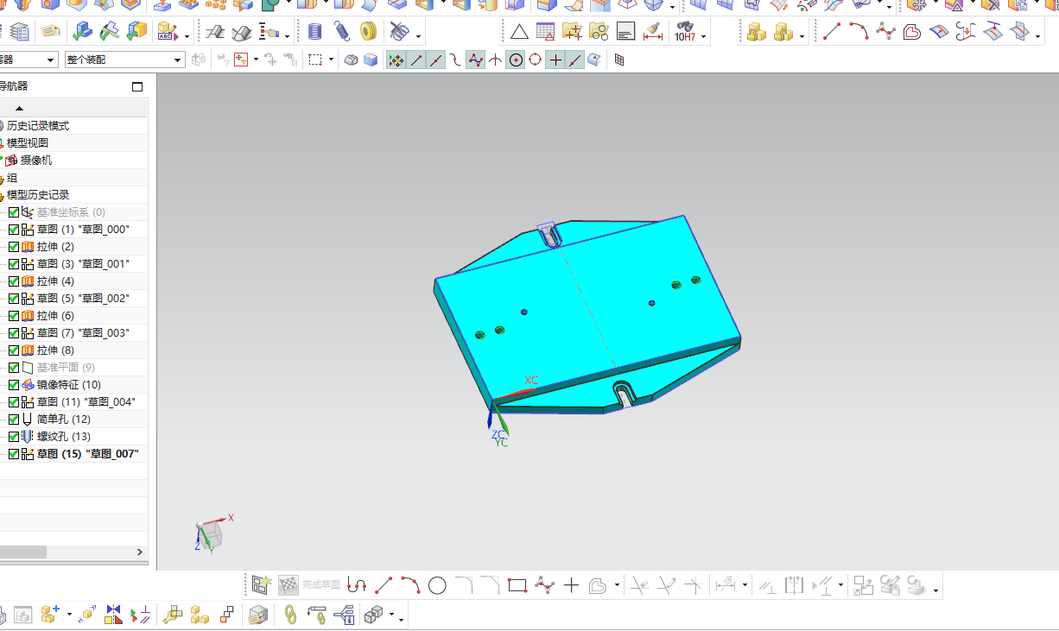Uncheck 镜像特征 (10) checkbox
Screen dimensions: 1059x631
pyautogui.click(x=14, y=385)
